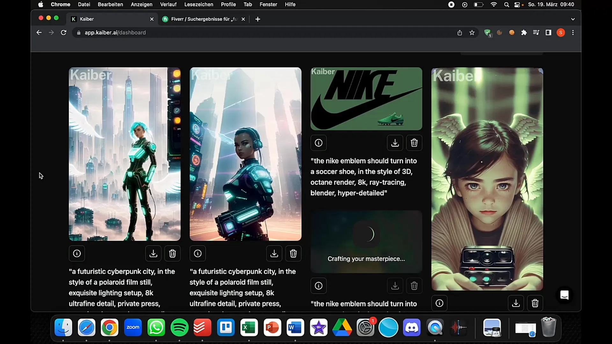Open the Lesezeichen menu
Viewport: 612px width, 344px height.
click(199, 4)
